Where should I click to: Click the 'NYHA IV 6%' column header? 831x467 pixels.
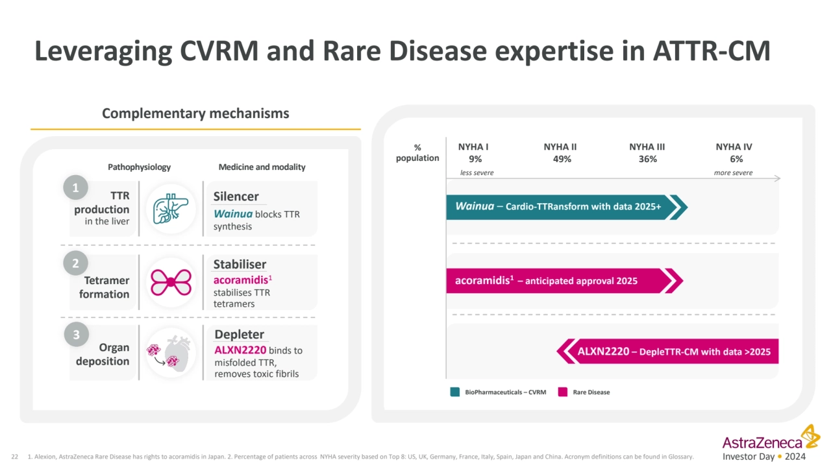734,153
